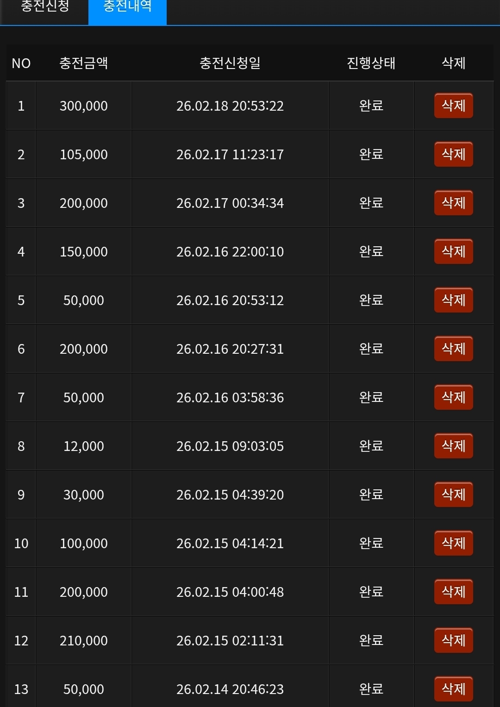Delete row 7 dated 26.02.16 03:58:36
Screen dimensions: 500x707
pyautogui.click(x=453, y=397)
